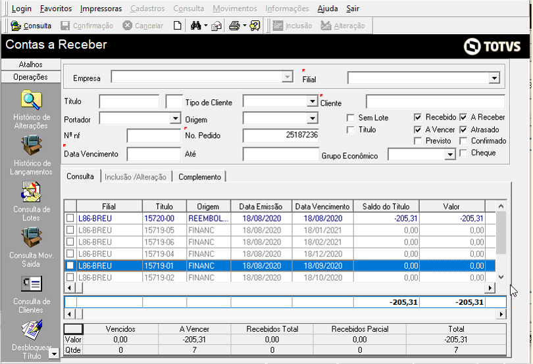Open Consulta Mov. Saída shortcut

[31, 248]
